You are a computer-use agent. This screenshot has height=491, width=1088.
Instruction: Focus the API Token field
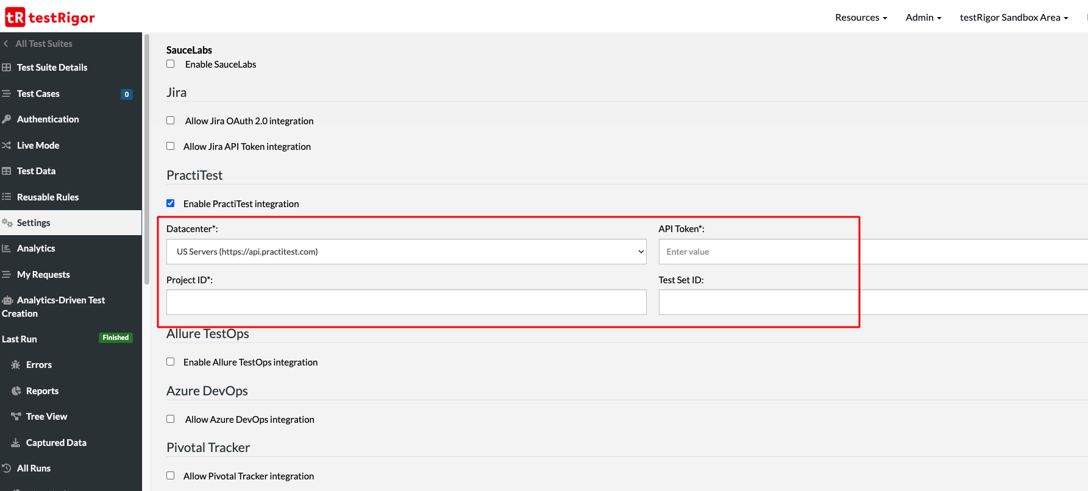pyautogui.click(x=873, y=252)
